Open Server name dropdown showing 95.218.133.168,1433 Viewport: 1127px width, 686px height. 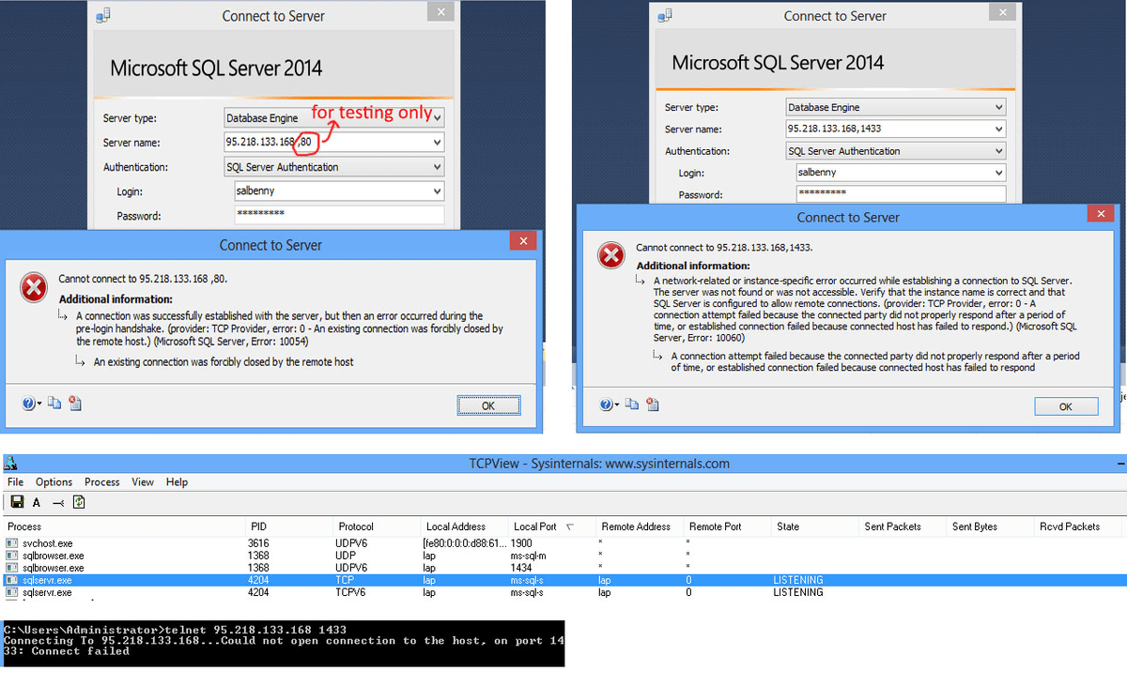pyautogui.click(x=997, y=129)
